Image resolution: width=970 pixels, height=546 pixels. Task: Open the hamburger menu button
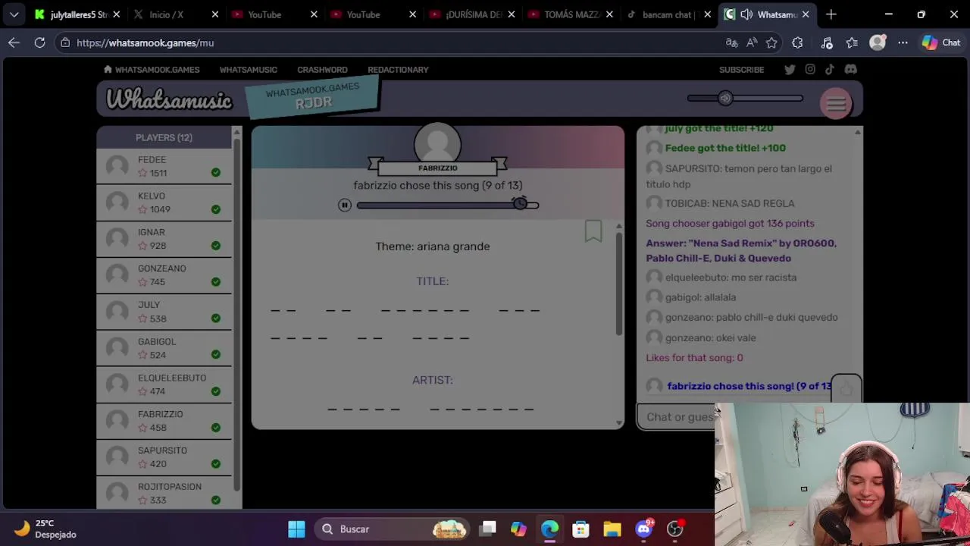coord(836,104)
